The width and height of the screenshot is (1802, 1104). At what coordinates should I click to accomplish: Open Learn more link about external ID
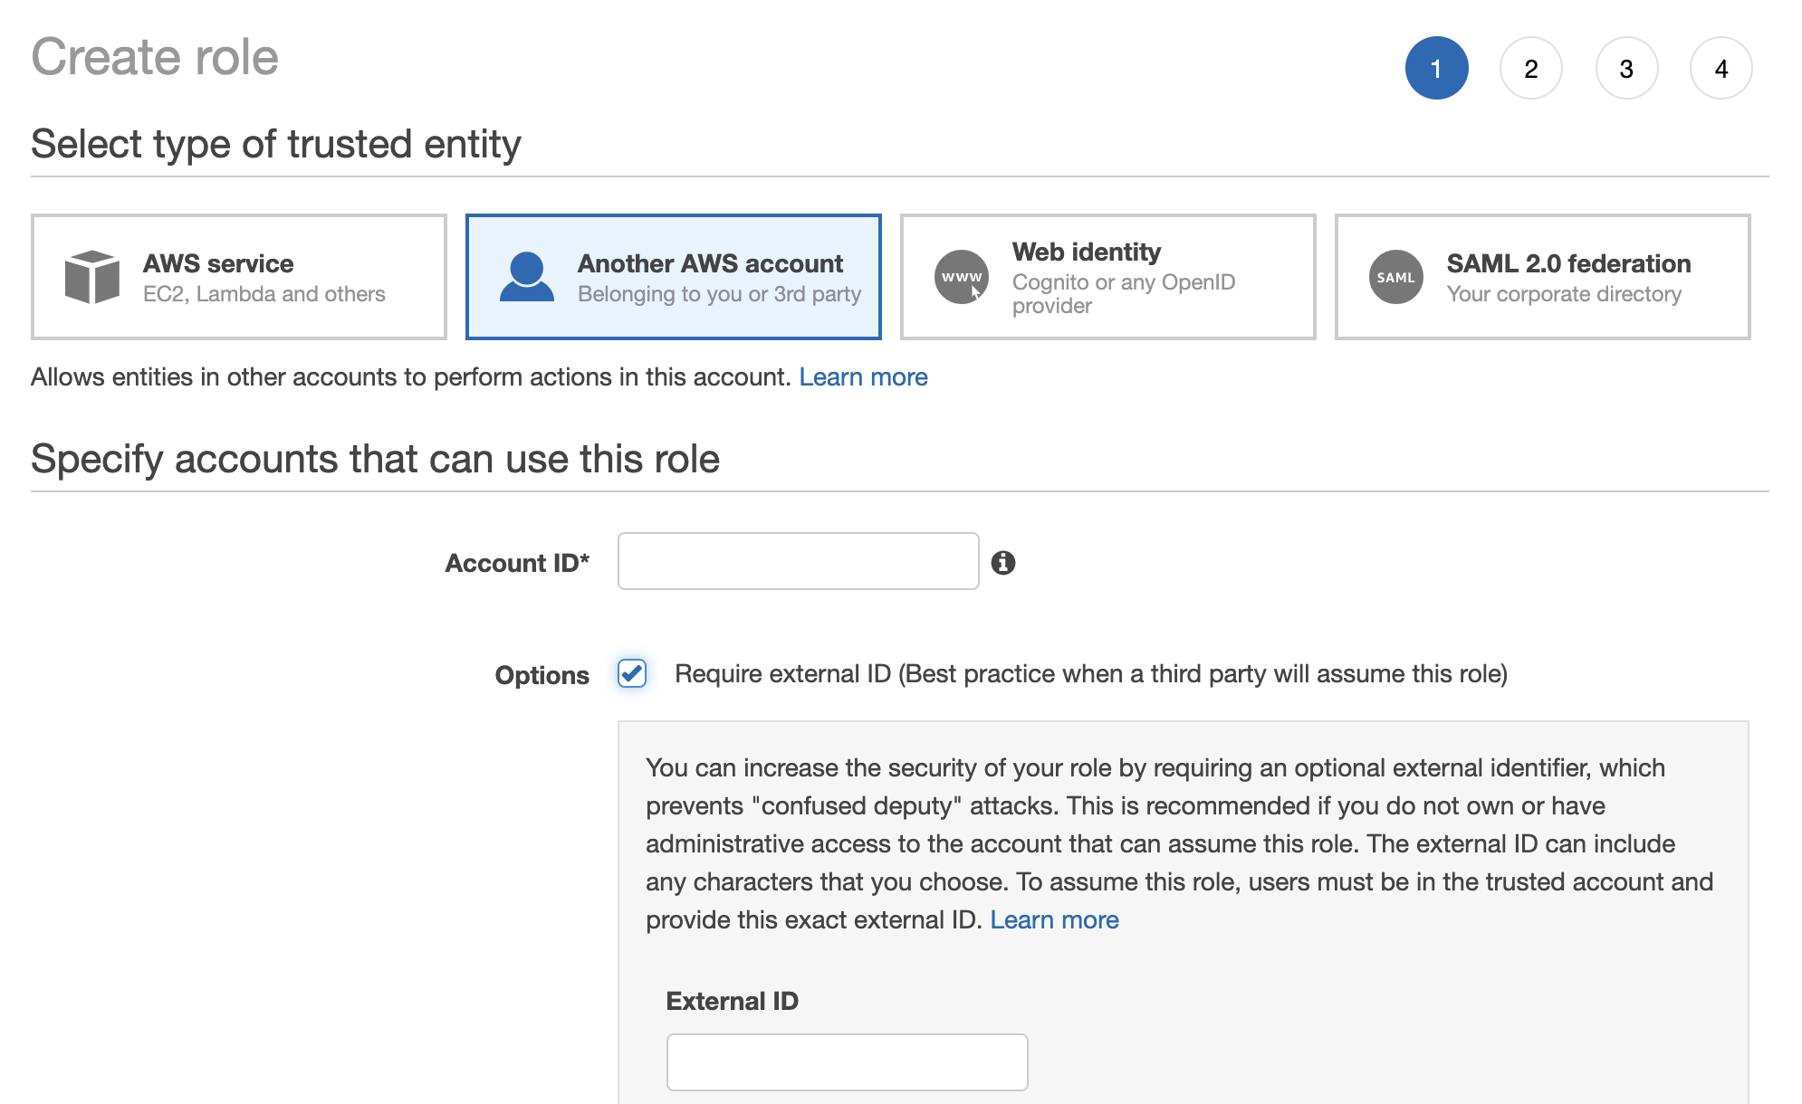click(x=1054, y=919)
